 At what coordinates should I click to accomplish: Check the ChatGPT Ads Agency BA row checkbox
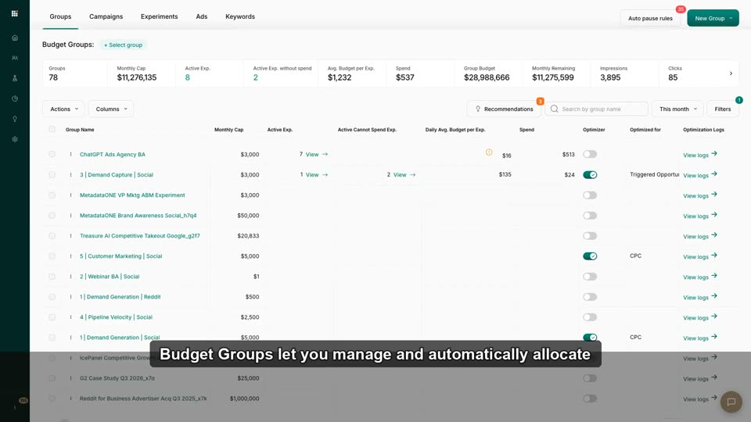tap(52, 154)
